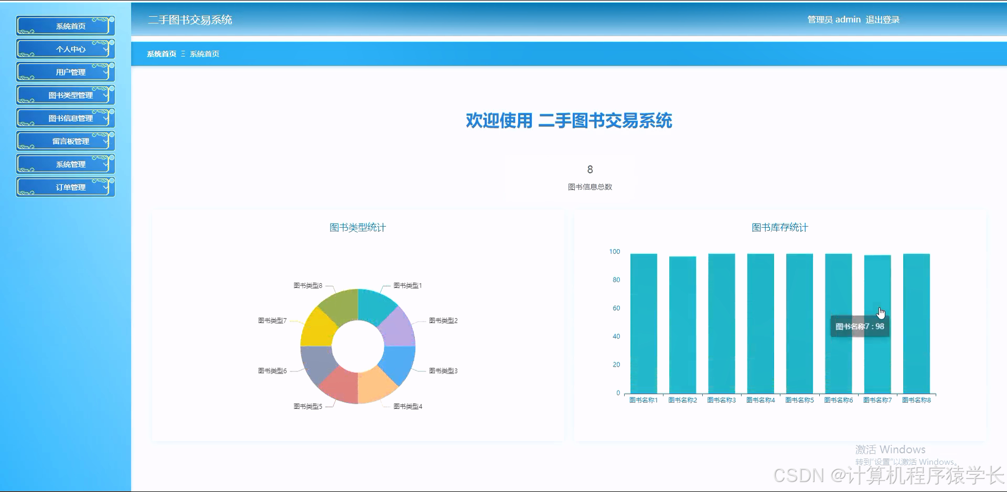Select the 图书类型3 blue pie slice
The image size is (1007, 492).
(x=399, y=365)
